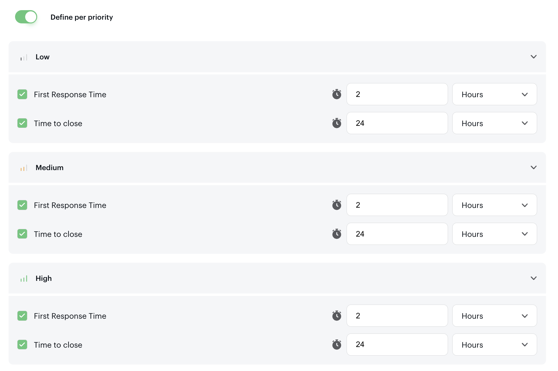Click stopwatch icon beside Medium Time to close
Screen dimensions: 558x371
click(337, 234)
